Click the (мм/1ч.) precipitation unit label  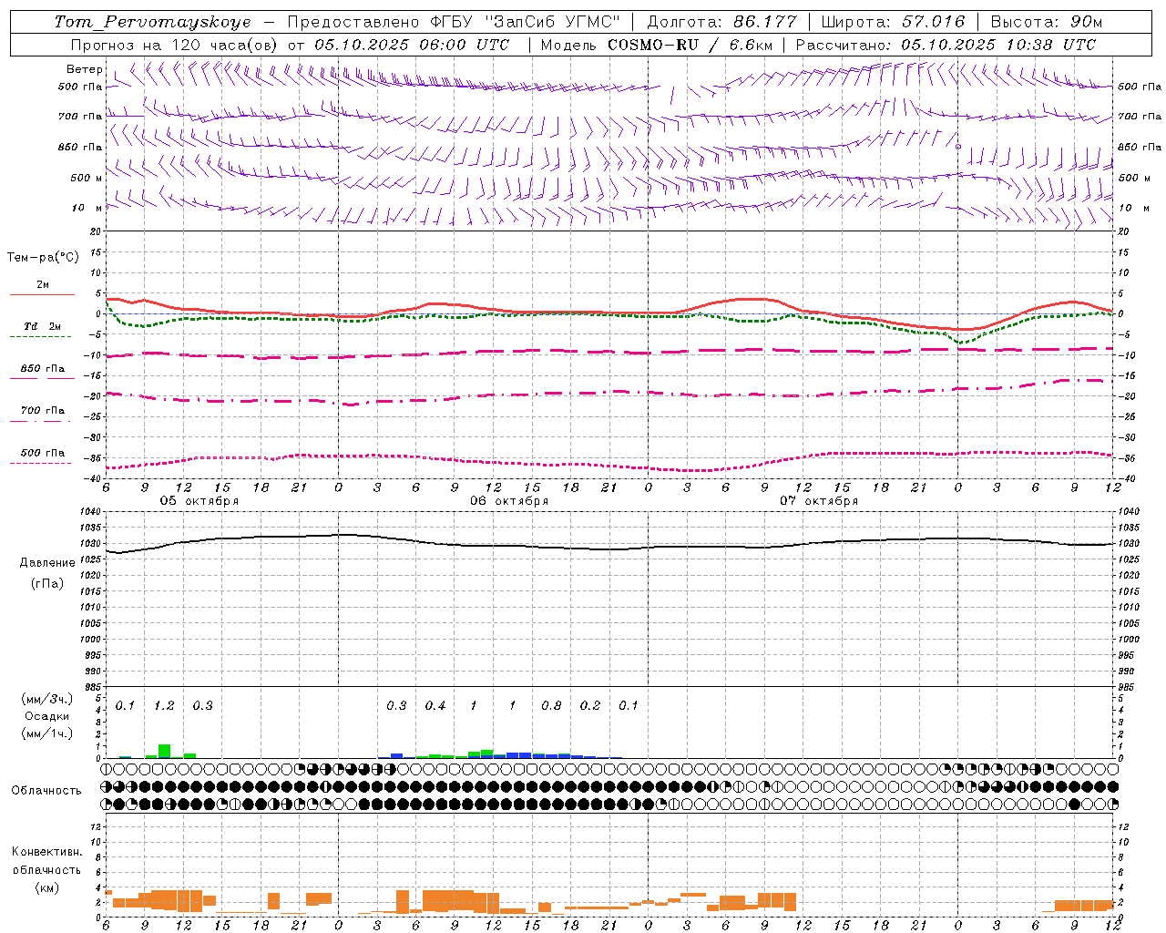click(x=47, y=733)
